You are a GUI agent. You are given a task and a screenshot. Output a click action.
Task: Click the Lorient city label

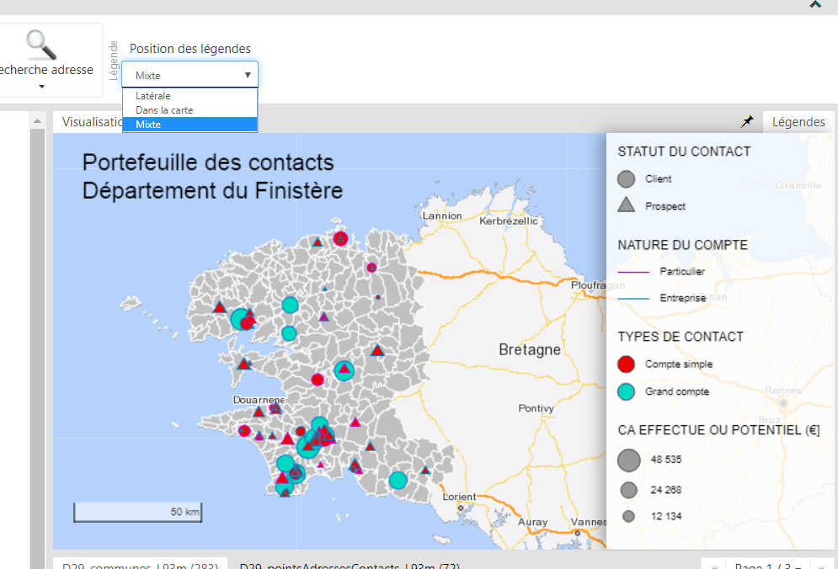click(459, 497)
